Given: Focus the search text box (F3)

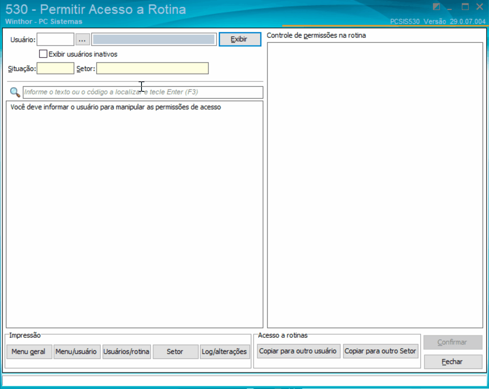Looking at the screenshot, I should coord(143,92).
